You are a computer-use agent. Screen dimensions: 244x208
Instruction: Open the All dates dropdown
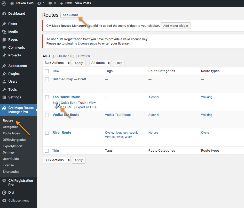(100, 63)
